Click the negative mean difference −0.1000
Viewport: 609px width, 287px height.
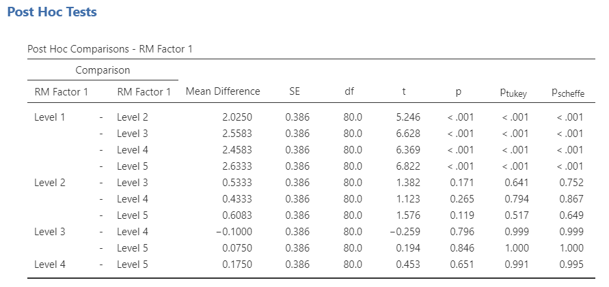click(x=234, y=232)
